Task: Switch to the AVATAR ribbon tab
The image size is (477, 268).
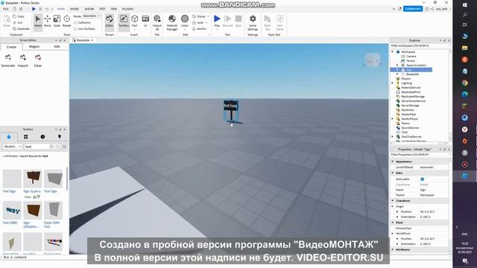Action: (x=89, y=9)
